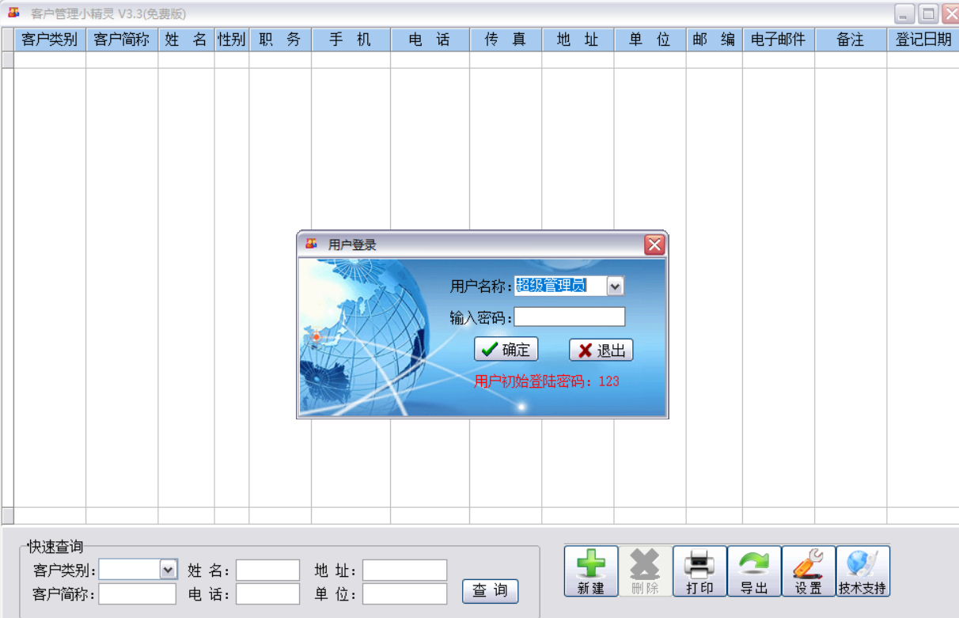Click the app icon in the main title bar
Image resolution: width=959 pixels, height=618 pixels.
coord(14,13)
